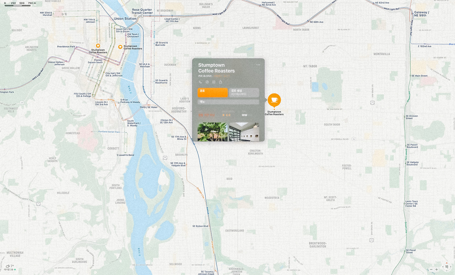Open the tree exterior photo thumbnail
Viewport: 455px width, 275px height.
point(213,132)
